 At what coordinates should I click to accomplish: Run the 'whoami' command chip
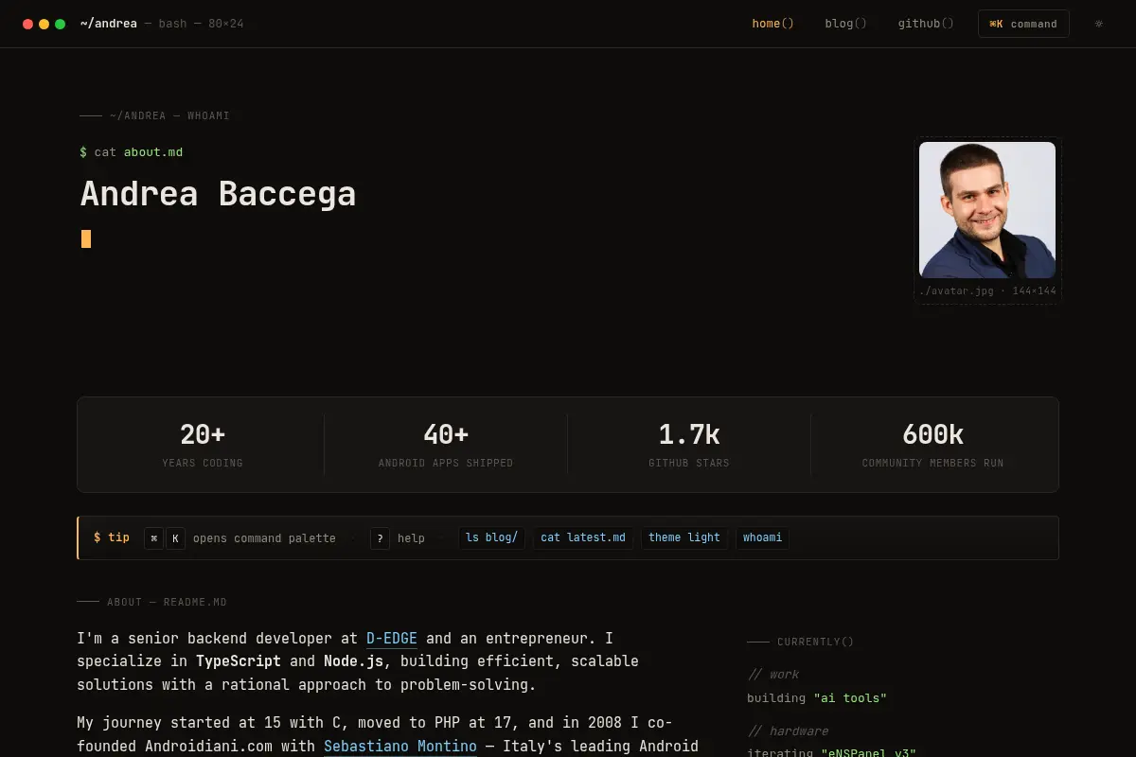[762, 537]
